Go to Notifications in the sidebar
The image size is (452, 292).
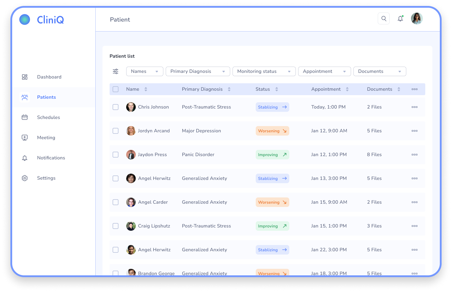51,158
